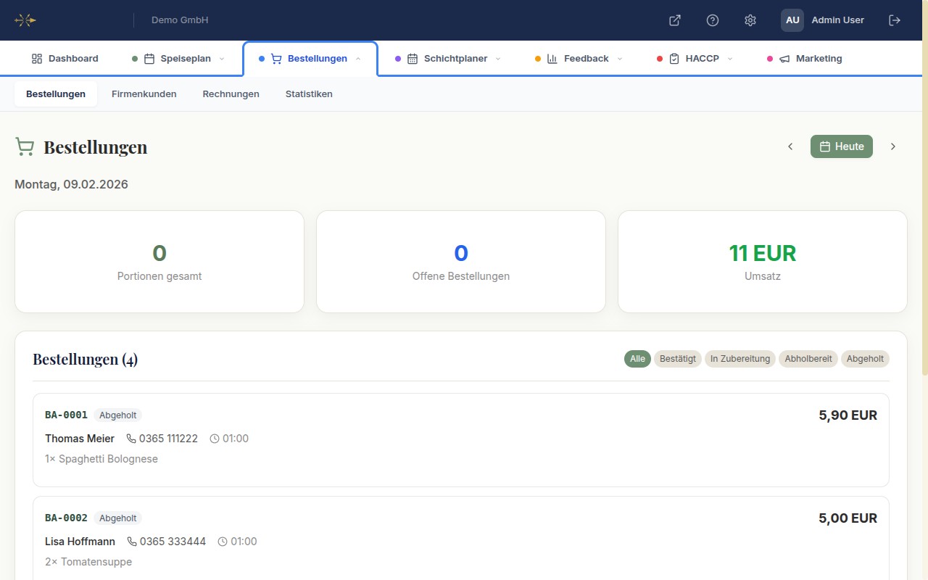Open the Rechnungen sub-tab
This screenshot has height=580, width=928.
click(x=231, y=94)
